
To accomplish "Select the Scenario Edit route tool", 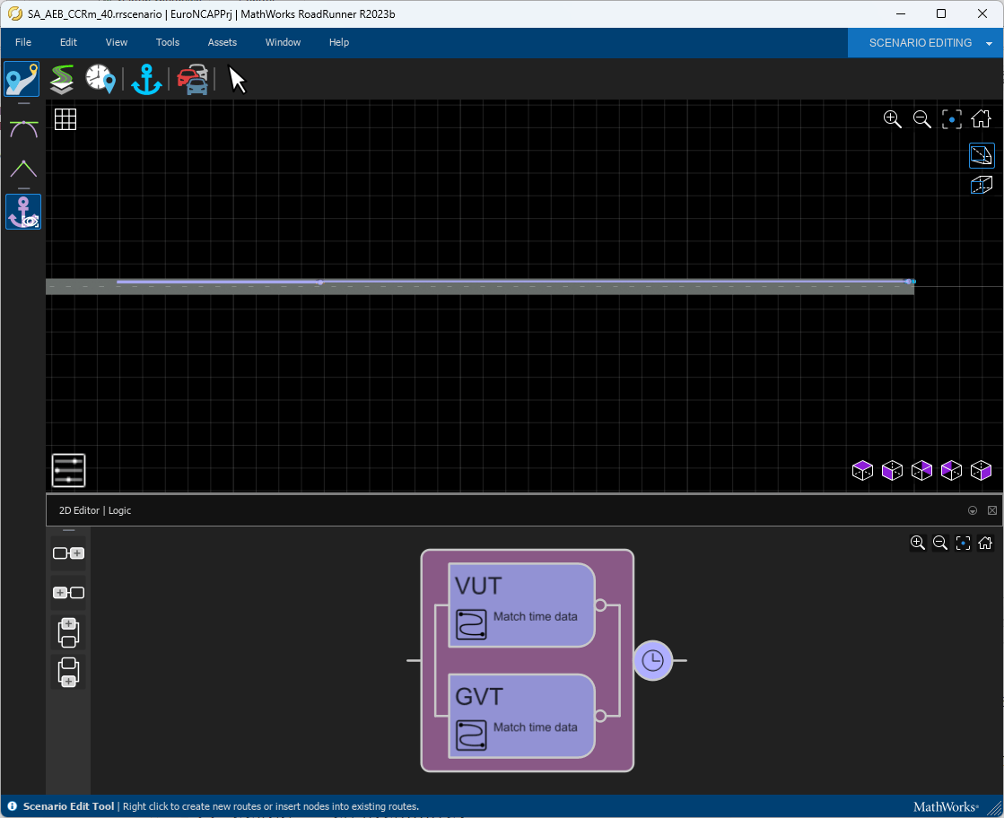I will point(22,79).
